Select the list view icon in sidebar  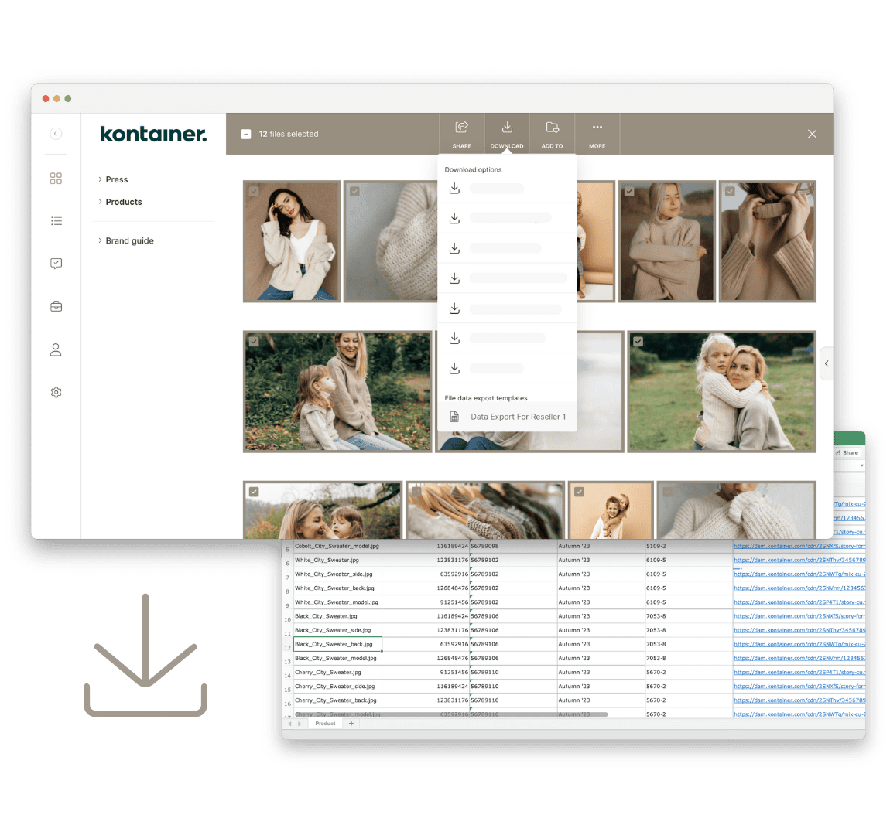click(x=56, y=220)
